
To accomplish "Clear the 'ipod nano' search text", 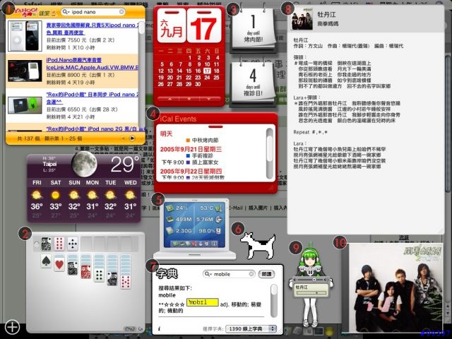I will 121,12.
